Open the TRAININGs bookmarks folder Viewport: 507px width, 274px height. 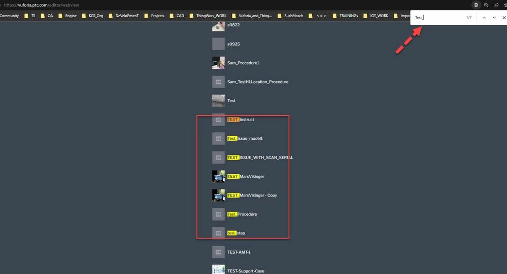(345, 16)
